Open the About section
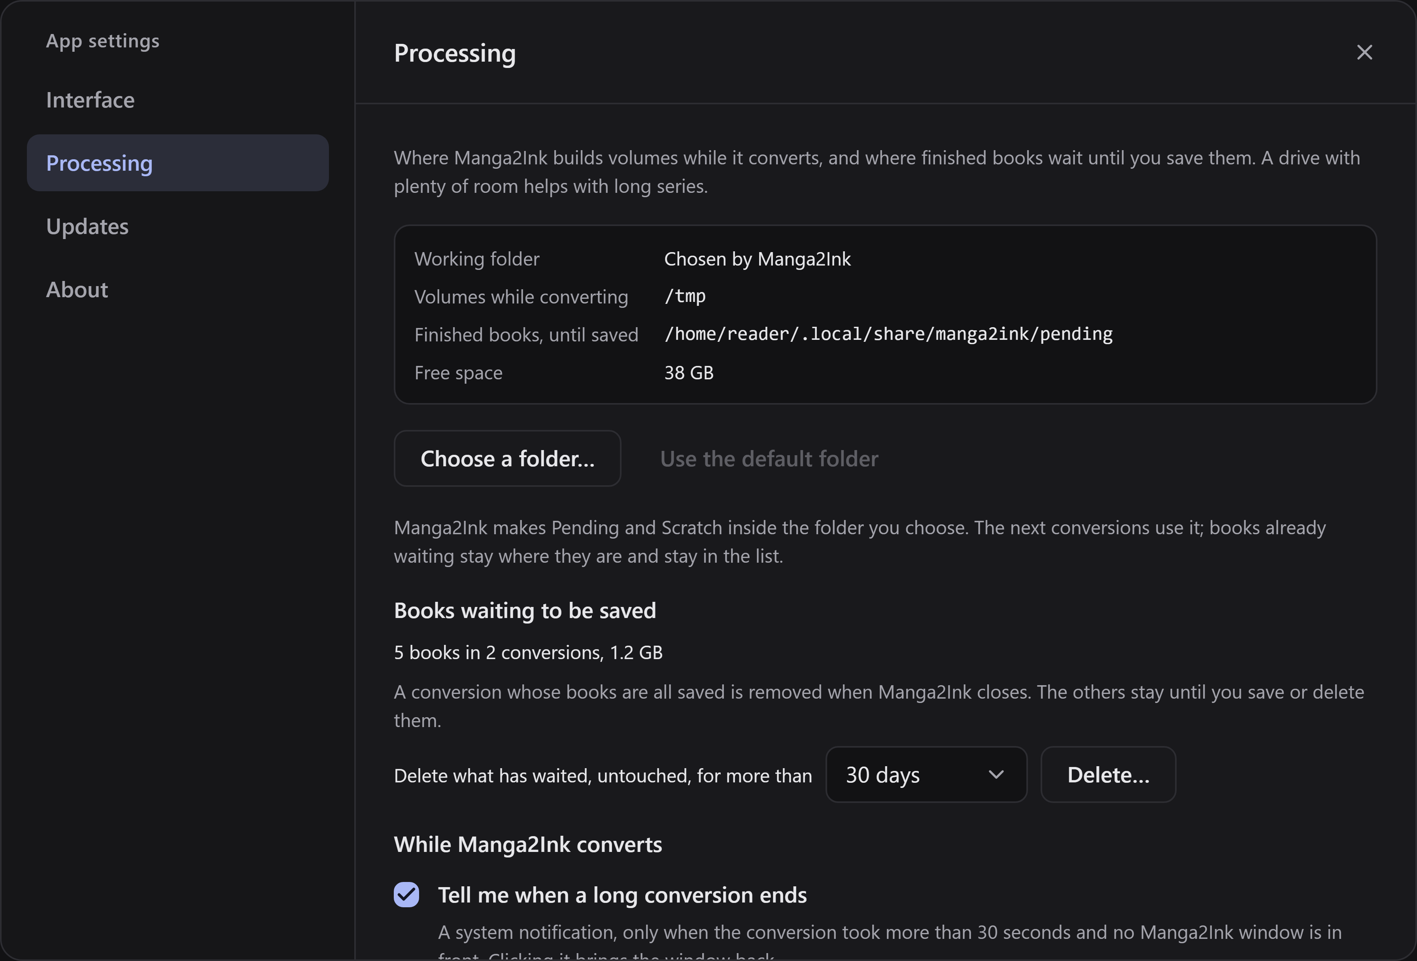 (x=178, y=290)
